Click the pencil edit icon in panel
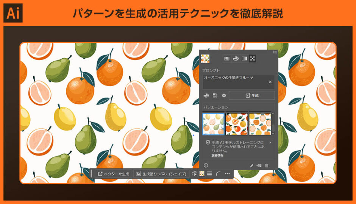The height and width of the screenshot is (204, 356). 251,165
